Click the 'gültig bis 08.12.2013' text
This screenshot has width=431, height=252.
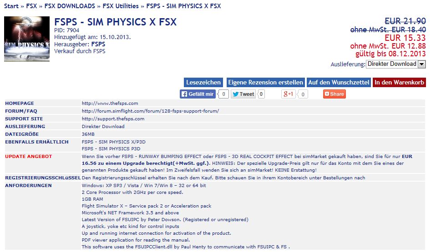(x=390, y=54)
